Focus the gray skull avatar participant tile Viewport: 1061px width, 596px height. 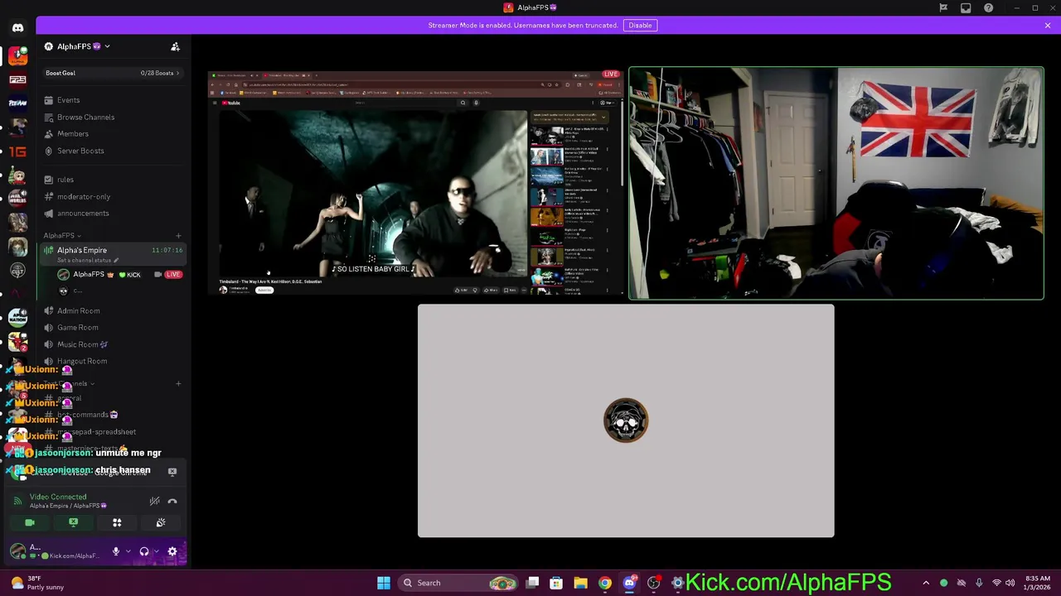pyautogui.click(x=626, y=421)
